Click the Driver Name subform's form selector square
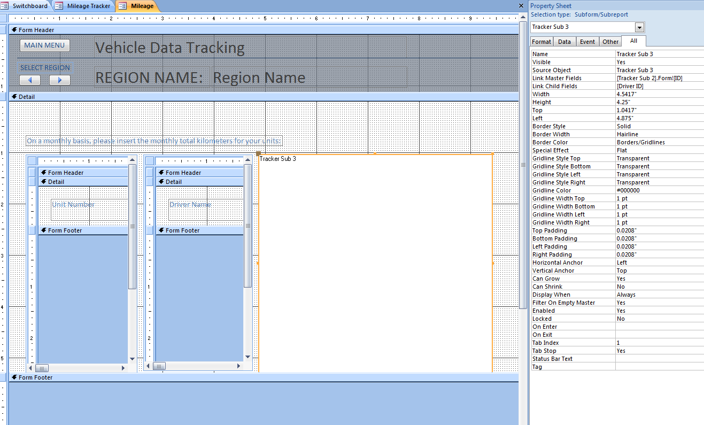 click(150, 161)
